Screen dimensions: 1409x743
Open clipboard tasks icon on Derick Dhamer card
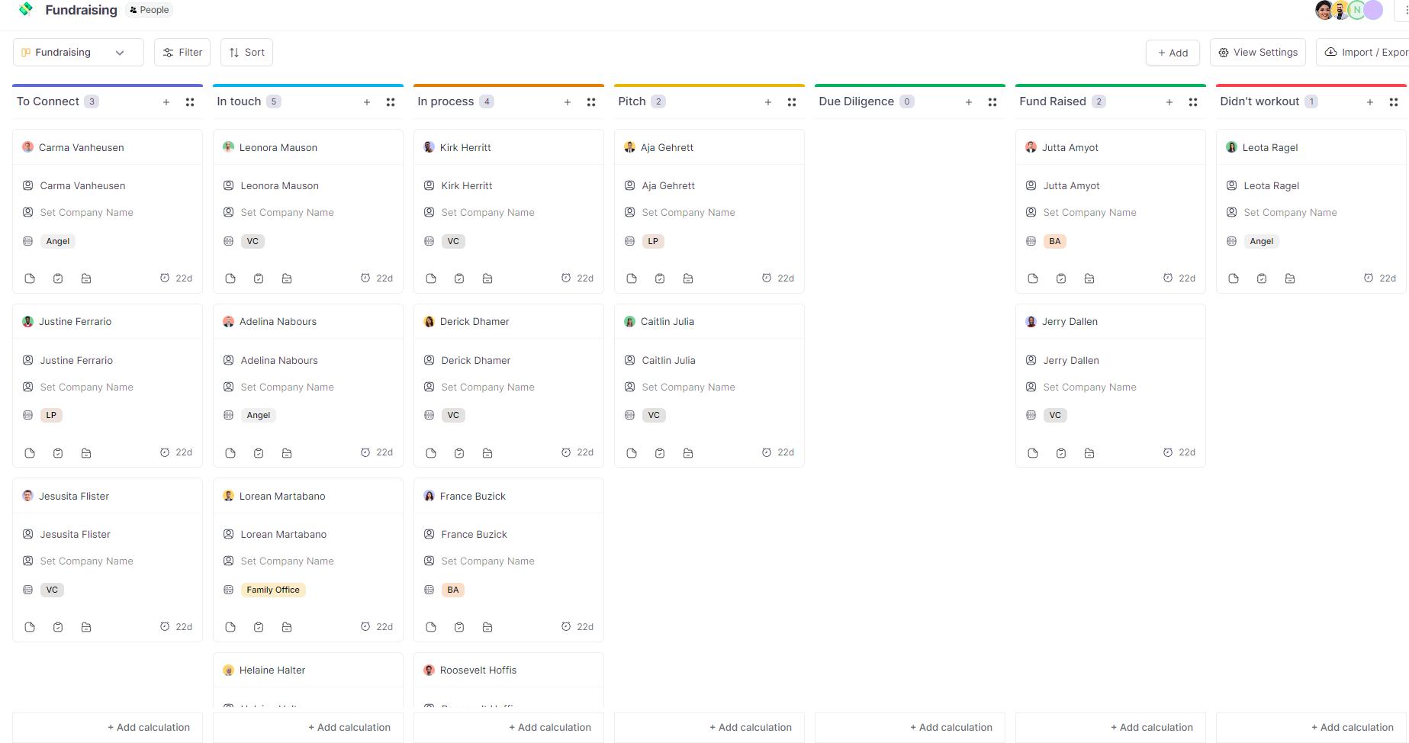(x=459, y=452)
